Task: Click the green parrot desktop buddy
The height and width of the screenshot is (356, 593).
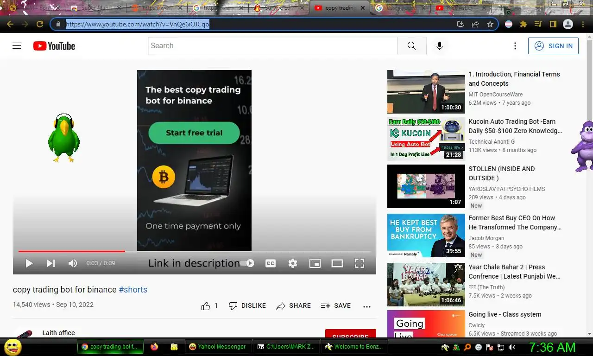Action: (x=63, y=138)
